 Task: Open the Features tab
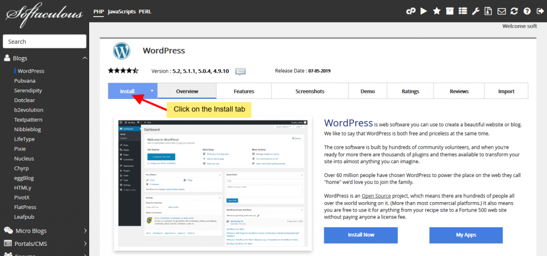click(x=244, y=91)
